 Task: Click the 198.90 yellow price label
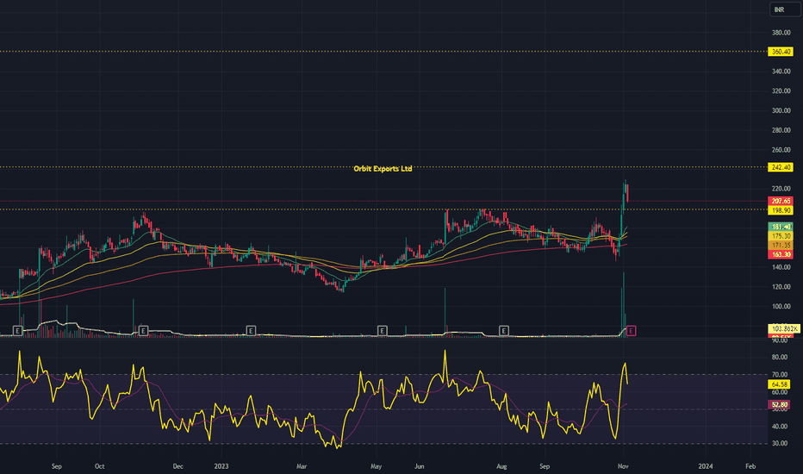781,210
